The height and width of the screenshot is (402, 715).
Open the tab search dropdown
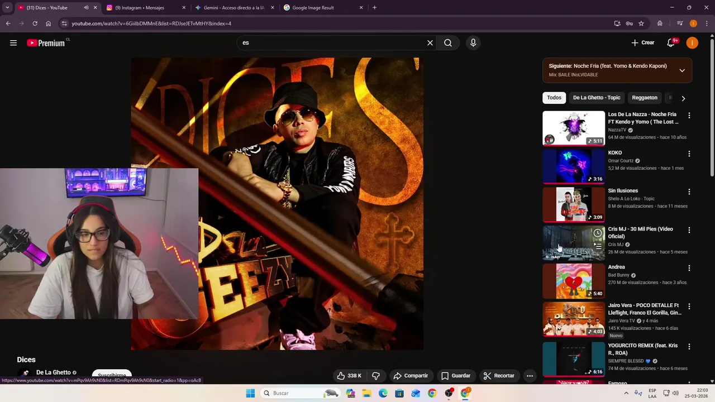point(7,8)
